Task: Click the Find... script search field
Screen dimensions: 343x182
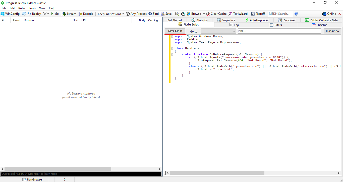Action: click(279, 31)
